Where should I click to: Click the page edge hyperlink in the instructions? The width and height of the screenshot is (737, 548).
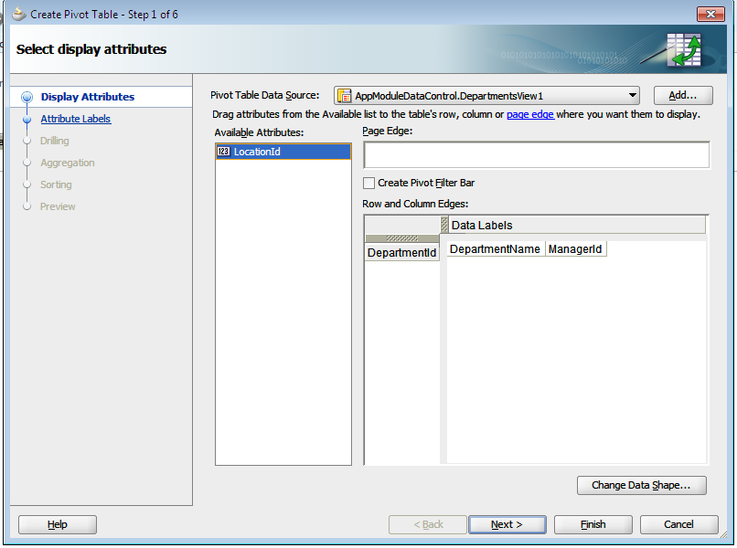pyautogui.click(x=530, y=114)
